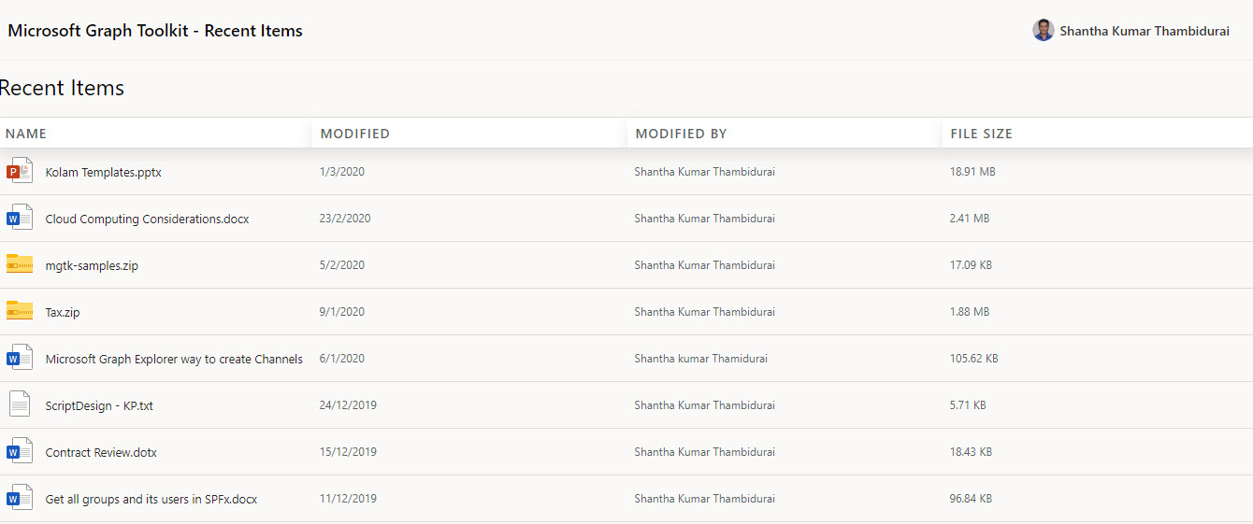Image resolution: width=1253 pixels, height=524 pixels.
Task: Select the modified date 6/1/2020
Action: [342, 359]
